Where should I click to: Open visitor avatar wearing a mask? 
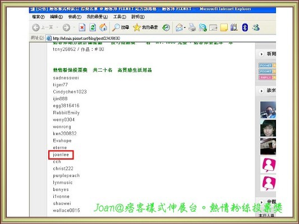coord(268,110)
